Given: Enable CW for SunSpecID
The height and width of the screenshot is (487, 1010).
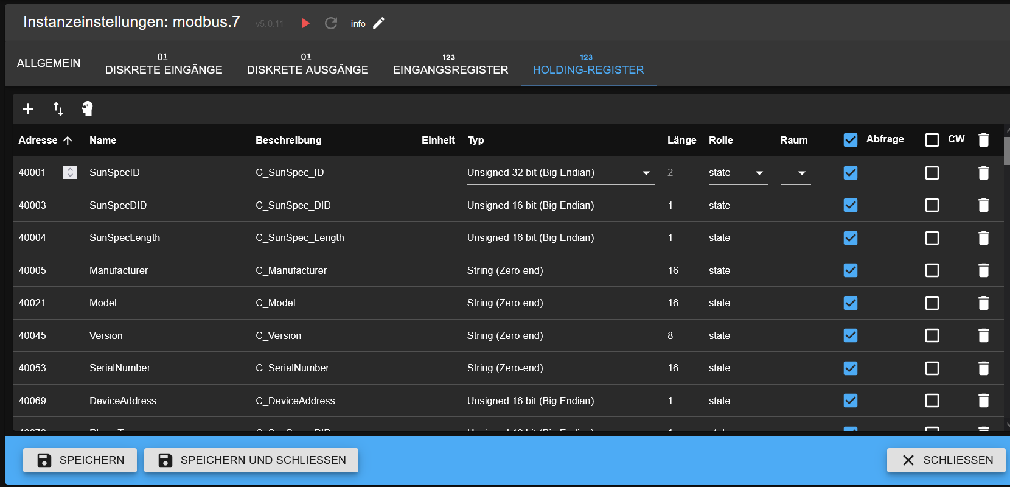Looking at the screenshot, I should 932,173.
